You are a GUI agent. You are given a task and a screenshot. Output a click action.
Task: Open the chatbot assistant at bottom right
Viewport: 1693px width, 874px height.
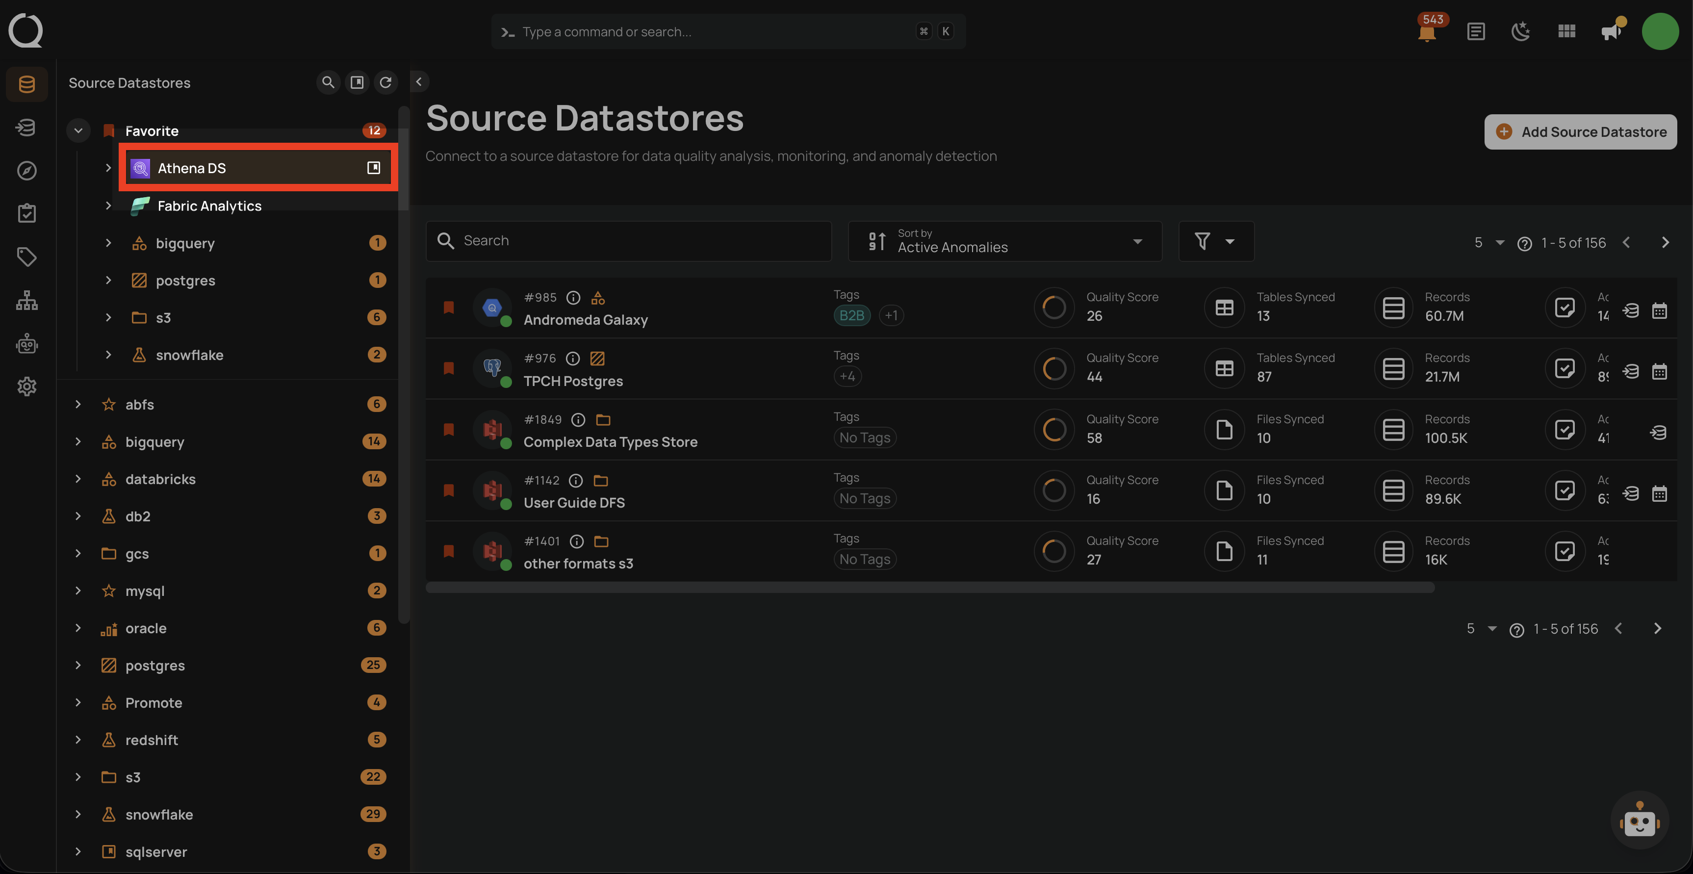click(x=1640, y=820)
